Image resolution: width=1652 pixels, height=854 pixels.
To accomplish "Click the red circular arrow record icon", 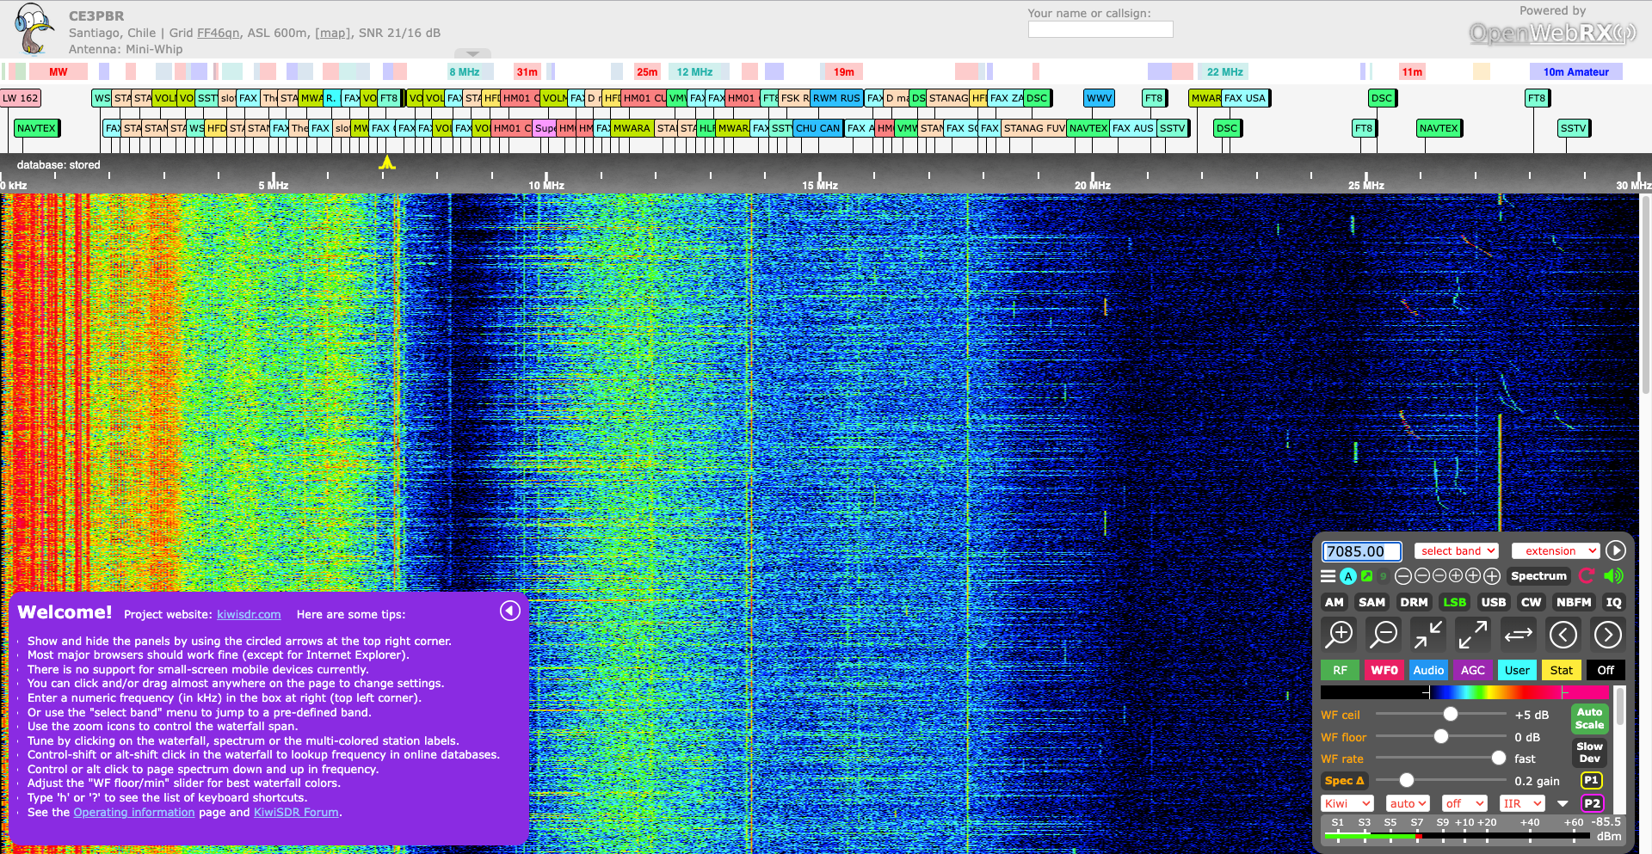I will 1587,576.
